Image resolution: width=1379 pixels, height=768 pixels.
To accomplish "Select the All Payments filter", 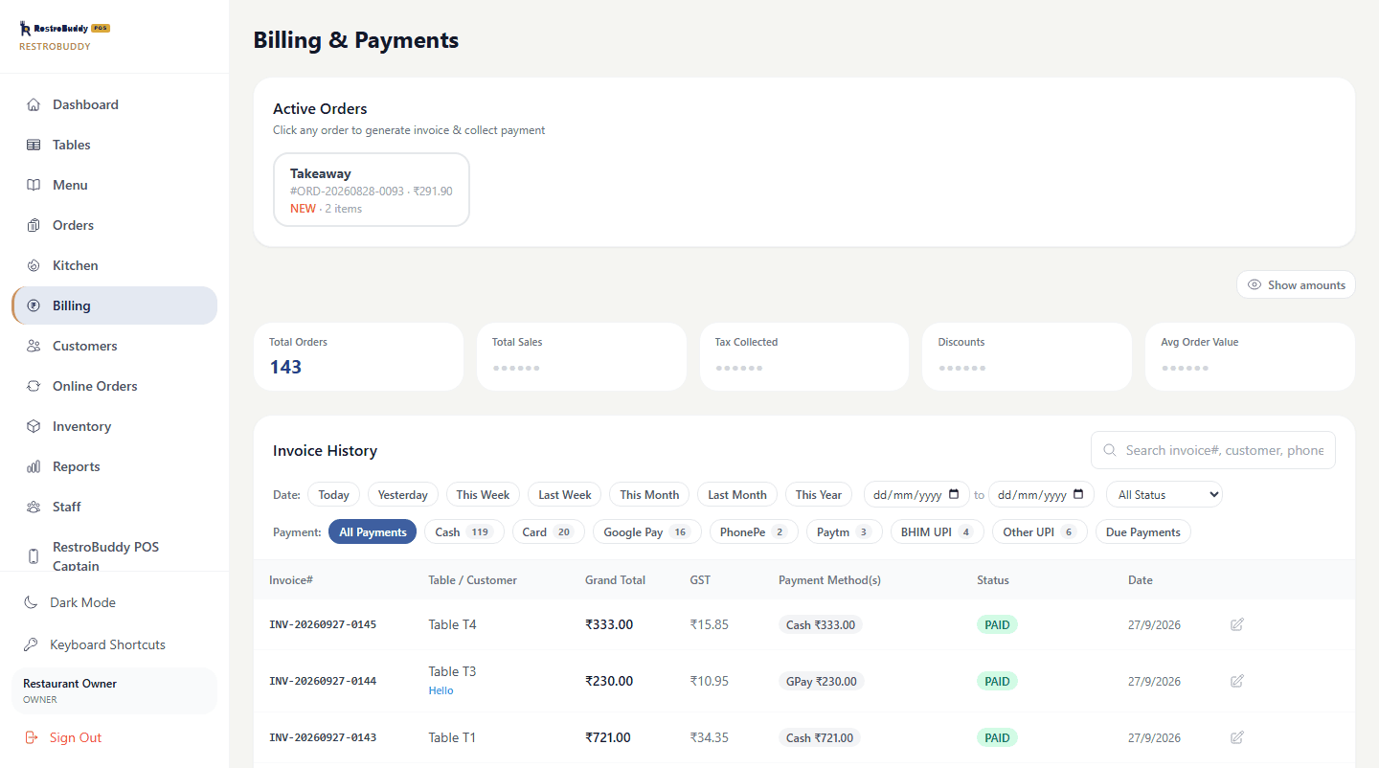I will point(373,531).
